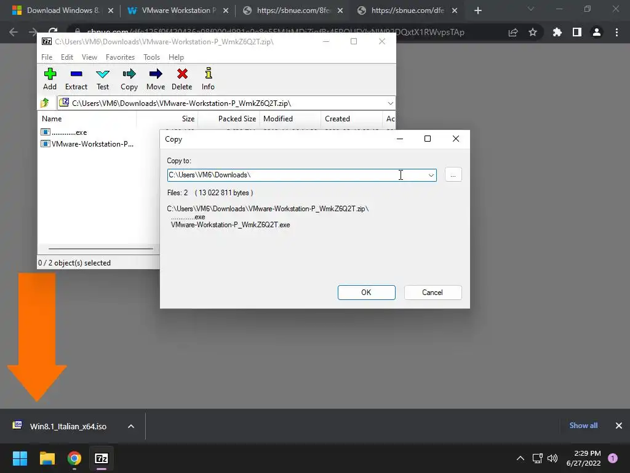Open the Favorites menu
630x473 pixels.
120,57
